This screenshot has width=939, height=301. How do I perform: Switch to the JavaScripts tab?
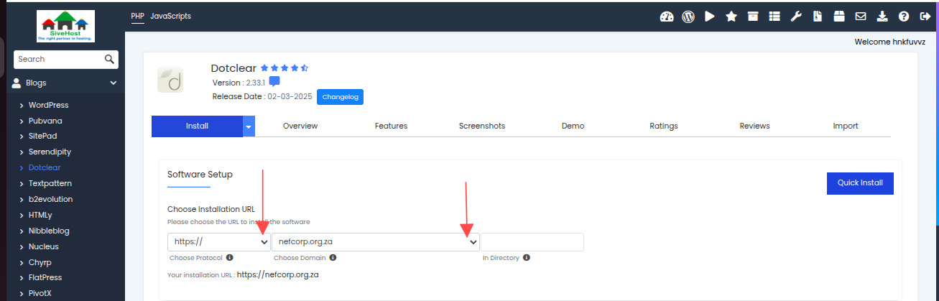point(170,16)
